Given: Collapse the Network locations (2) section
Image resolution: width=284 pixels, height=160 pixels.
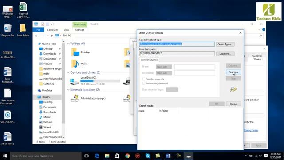Looking at the screenshot, I should 68,90.
